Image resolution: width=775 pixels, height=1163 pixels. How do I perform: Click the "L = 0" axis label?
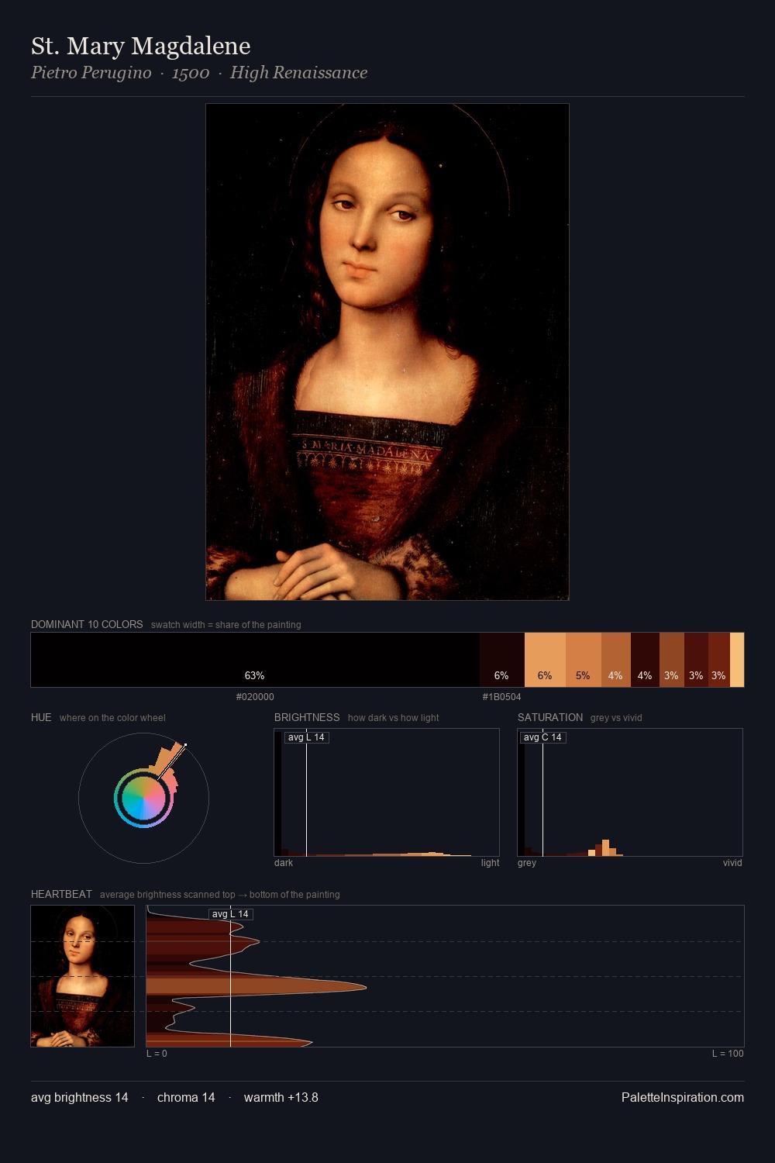tap(157, 1054)
